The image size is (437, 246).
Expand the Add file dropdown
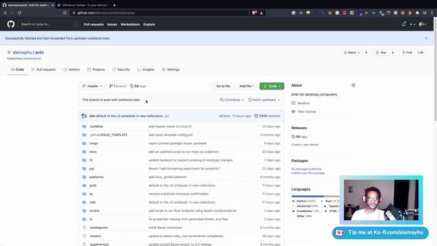click(x=246, y=86)
